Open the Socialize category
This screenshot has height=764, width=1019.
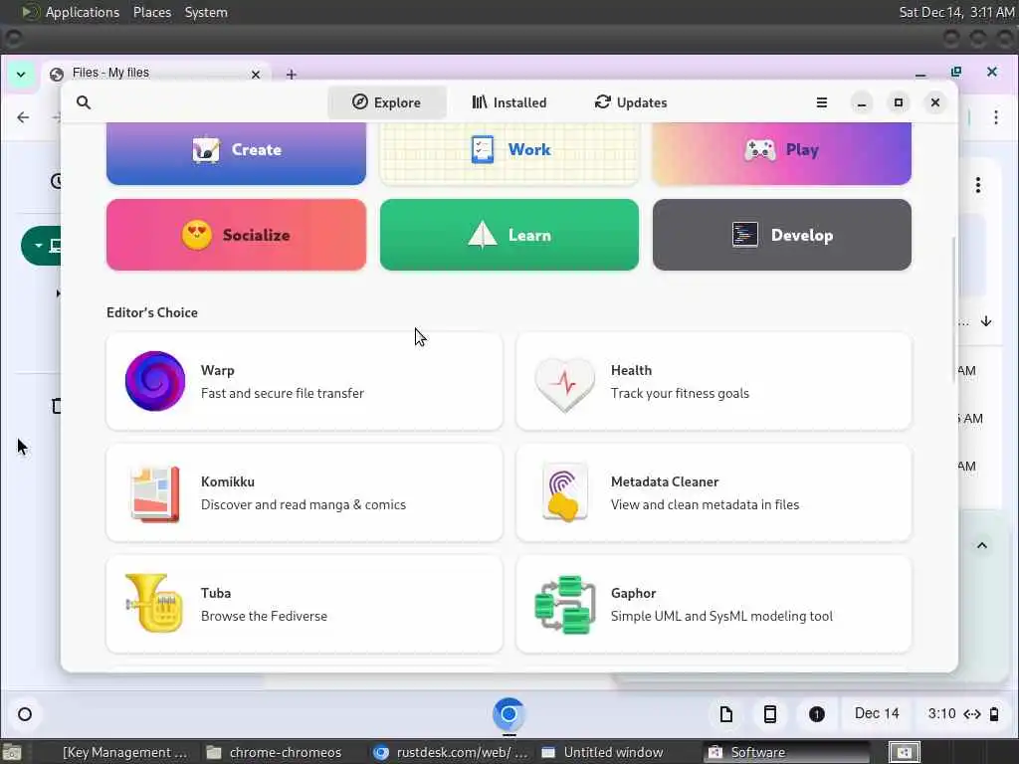[x=236, y=235]
